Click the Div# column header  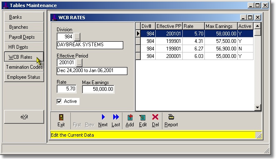(x=148, y=26)
